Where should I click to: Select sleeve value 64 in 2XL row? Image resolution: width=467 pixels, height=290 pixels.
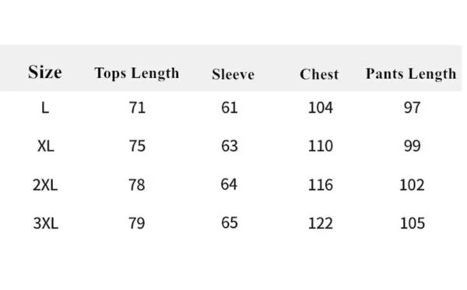tap(229, 185)
